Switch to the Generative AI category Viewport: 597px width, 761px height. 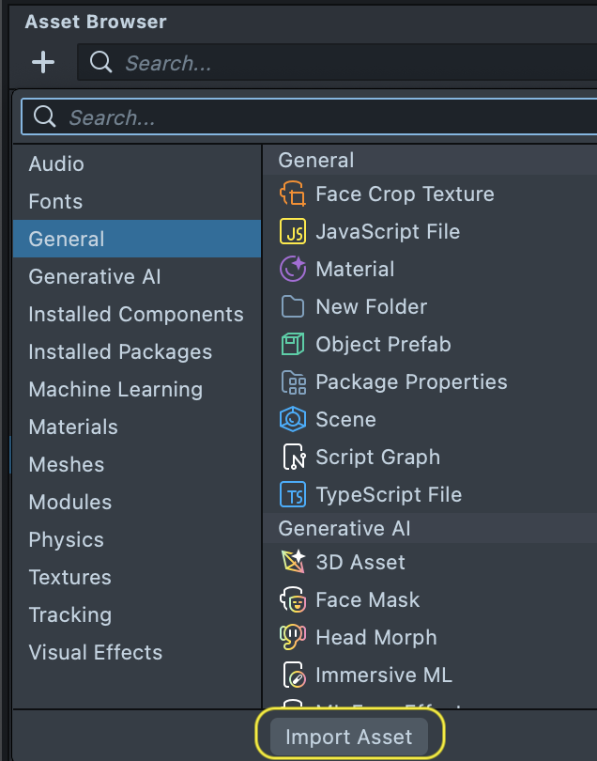[x=95, y=277]
